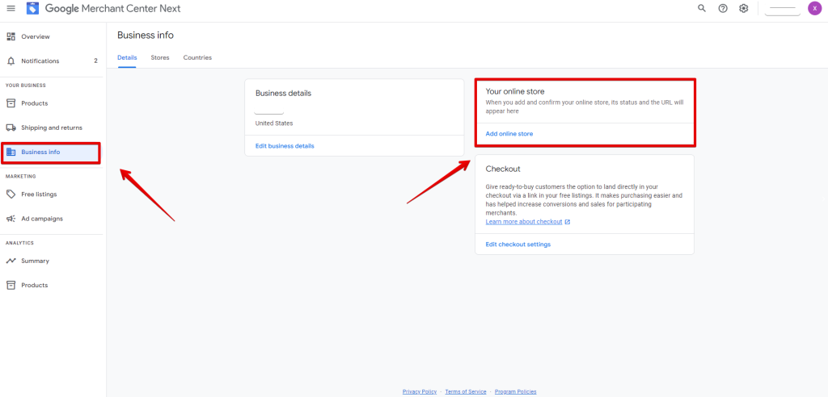828x397 pixels.
Task: Click Learn more about checkout link
Action: [x=524, y=222]
